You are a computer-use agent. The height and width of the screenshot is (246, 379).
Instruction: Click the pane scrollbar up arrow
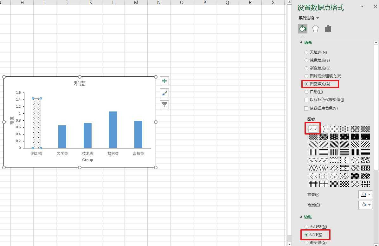(x=376, y=43)
